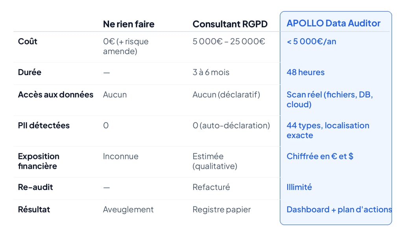The height and width of the screenshot is (236, 403).
Task: Click "Dashboard + plan d'actions" result text
Action: point(339,210)
